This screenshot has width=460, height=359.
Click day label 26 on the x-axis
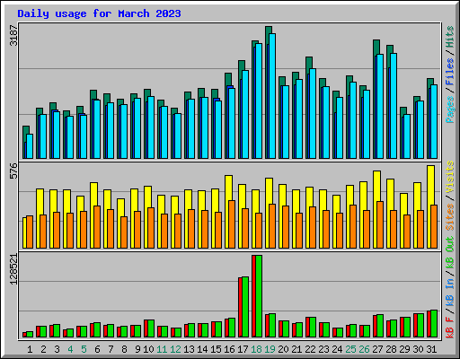pyautogui.click(x=364, y=349)
